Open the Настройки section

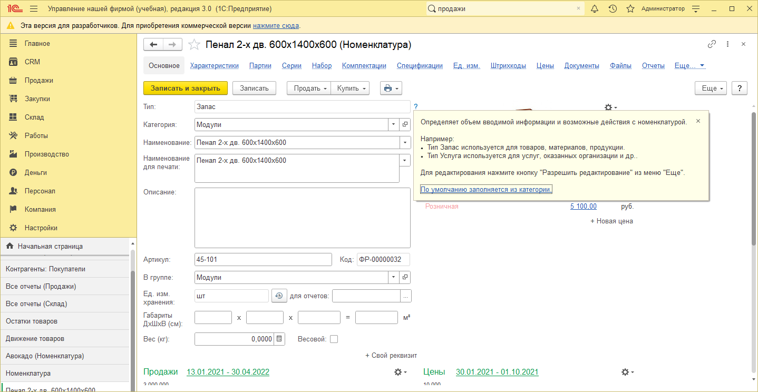tap(68, 228)
